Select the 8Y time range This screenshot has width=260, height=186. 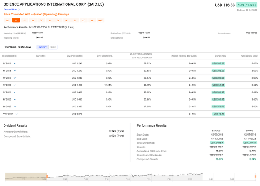point(33,20)
